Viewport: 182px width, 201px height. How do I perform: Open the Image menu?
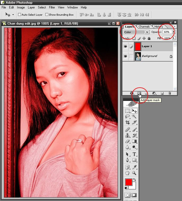click(21, 7)
